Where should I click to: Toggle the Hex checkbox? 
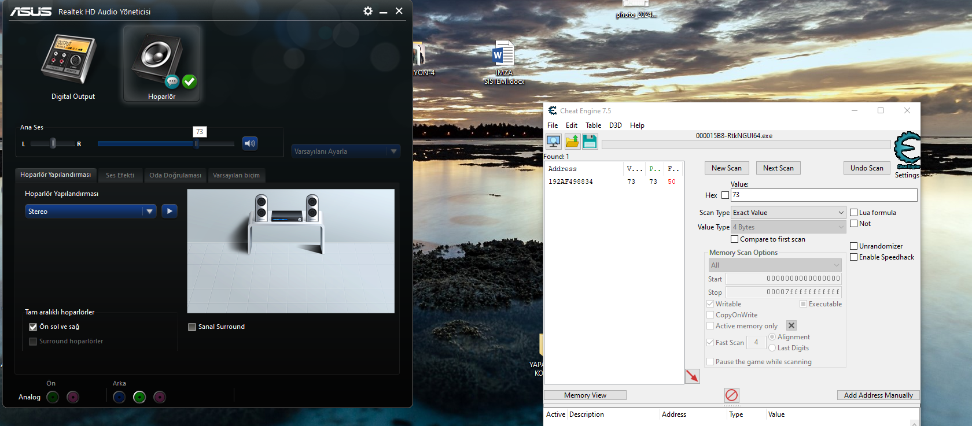pos(725,195)
